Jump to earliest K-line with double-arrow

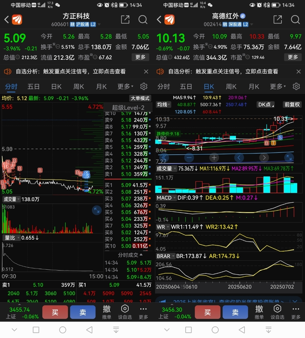164,158
